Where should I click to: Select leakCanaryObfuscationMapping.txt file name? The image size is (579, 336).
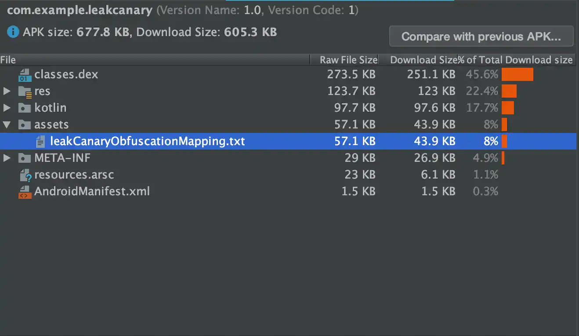tap(148, 141)
